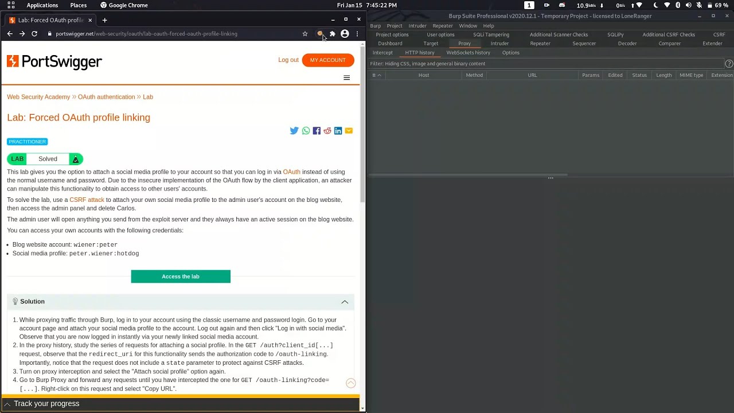
Task: Open the Chrome profile avatar icon
Action: click(x=345, y=34)
